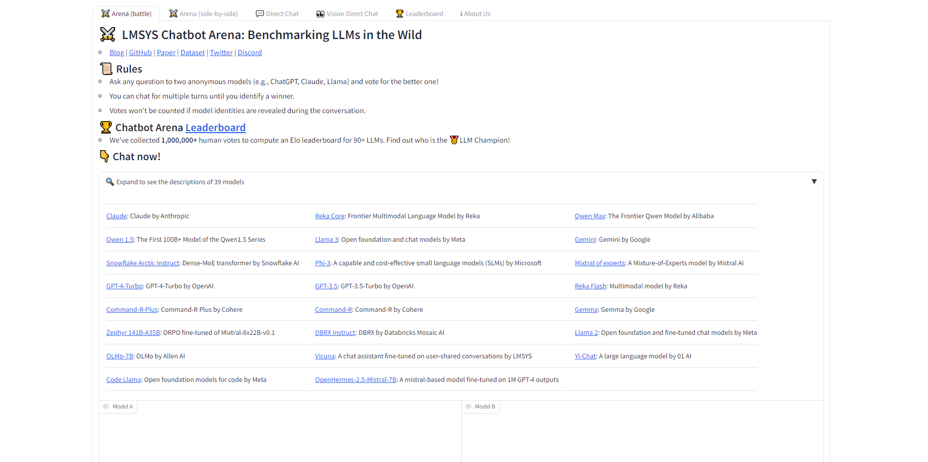Open the Command-R model link
928x462 pixels.
click(334, 310)
